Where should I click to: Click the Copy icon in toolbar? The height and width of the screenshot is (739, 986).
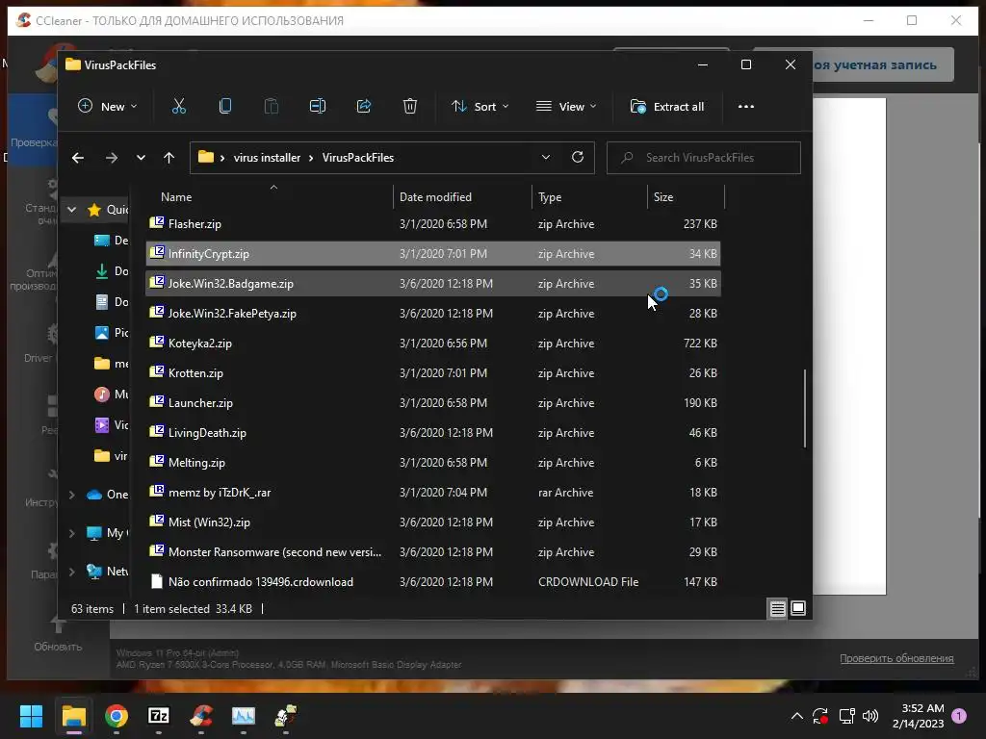225,106
